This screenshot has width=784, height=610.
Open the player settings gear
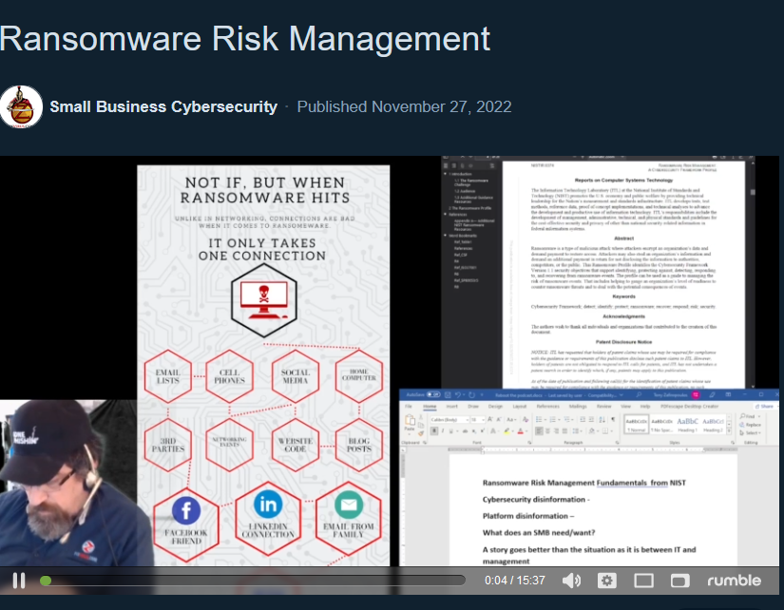[x=607, y=581]
